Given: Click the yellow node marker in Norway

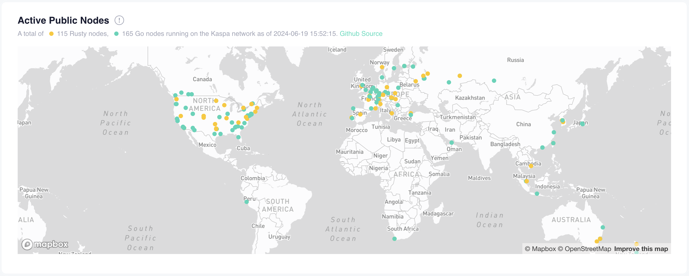Looking at the screenshot, I should (382, 67).
